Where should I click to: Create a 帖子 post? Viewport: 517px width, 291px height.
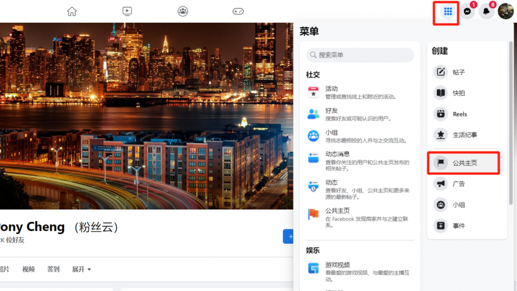click(x=467, y=72)
